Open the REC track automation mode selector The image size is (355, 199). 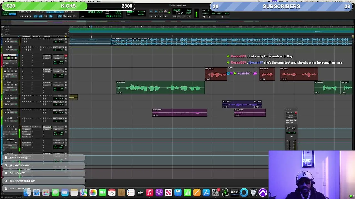(x=14, y=63)
